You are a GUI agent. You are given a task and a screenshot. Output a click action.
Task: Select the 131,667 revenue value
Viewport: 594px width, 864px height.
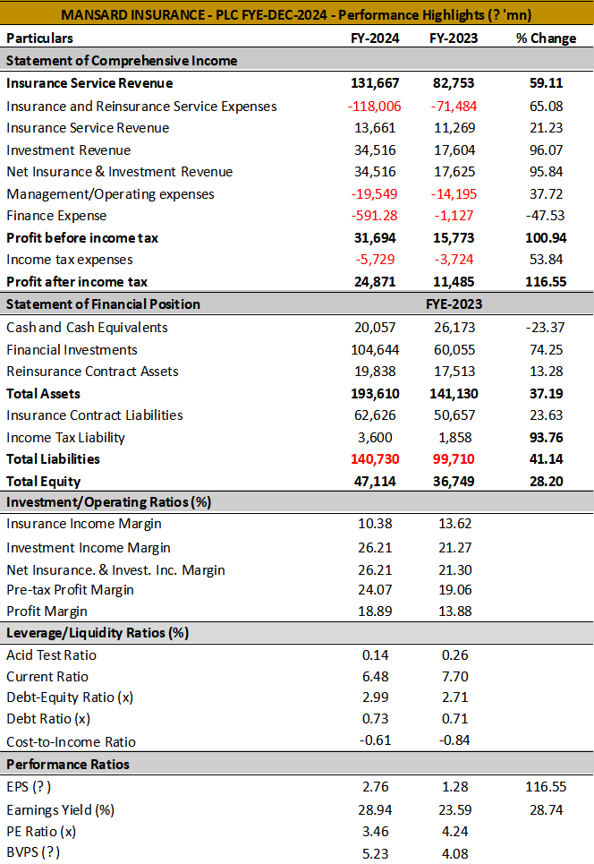coord(375,83)
